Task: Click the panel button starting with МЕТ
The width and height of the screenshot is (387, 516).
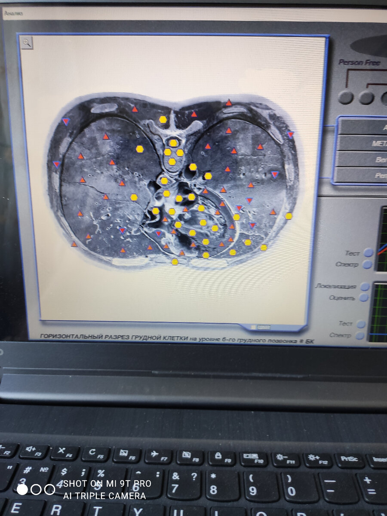Action: (x=362, y=143)
